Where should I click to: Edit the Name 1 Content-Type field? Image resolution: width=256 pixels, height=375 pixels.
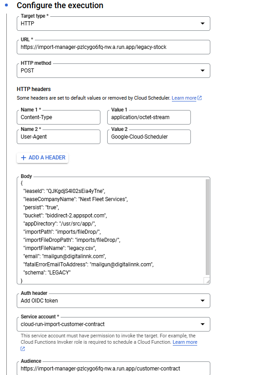click(58, 117)
